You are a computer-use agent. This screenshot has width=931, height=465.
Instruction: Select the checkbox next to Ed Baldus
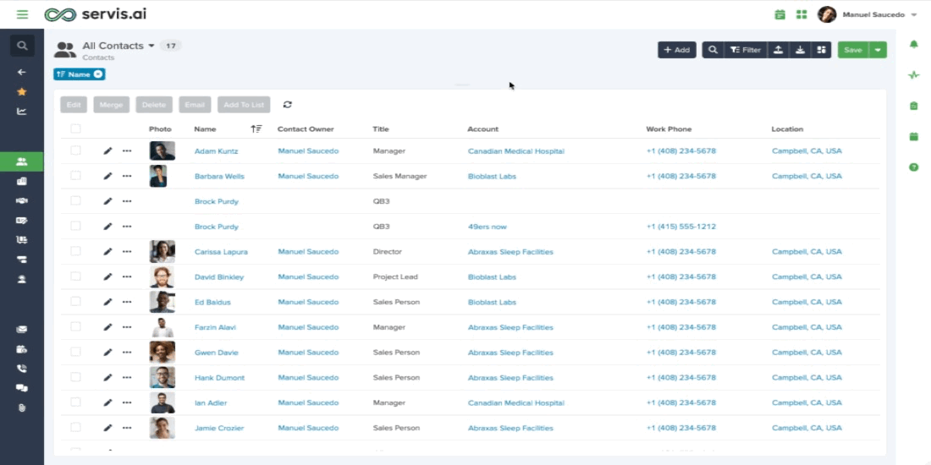pos(75,301)
